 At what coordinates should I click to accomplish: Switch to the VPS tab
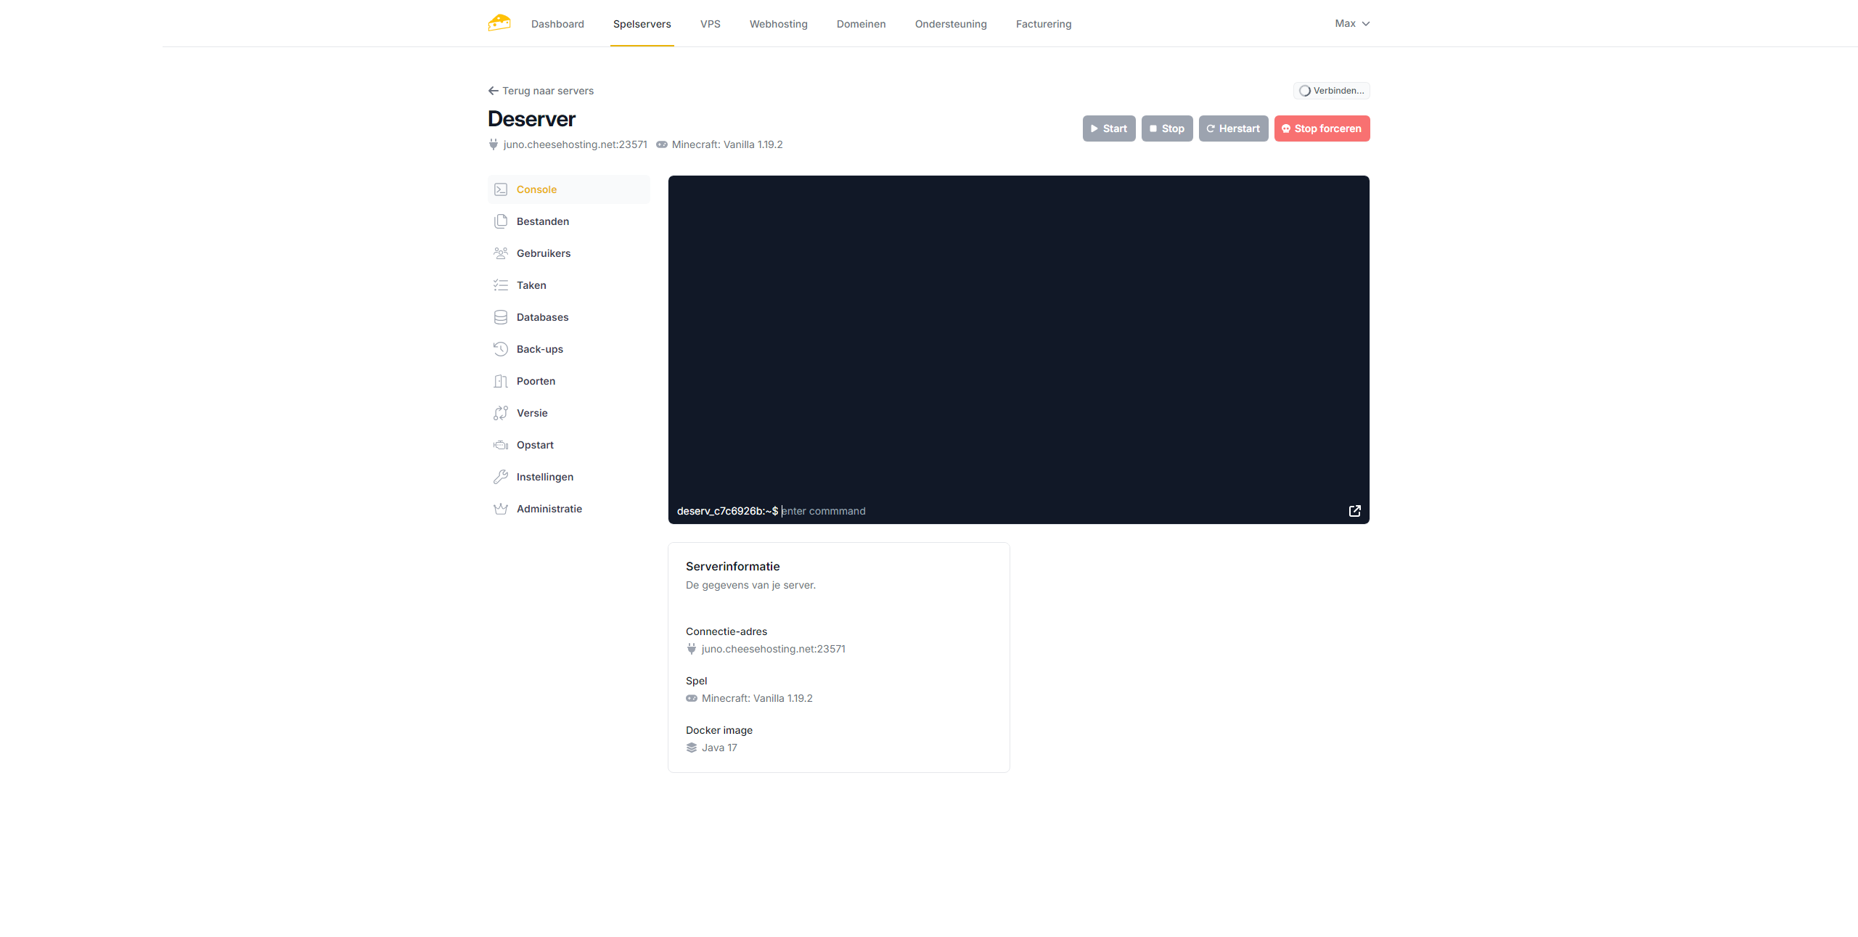(710, 24)
